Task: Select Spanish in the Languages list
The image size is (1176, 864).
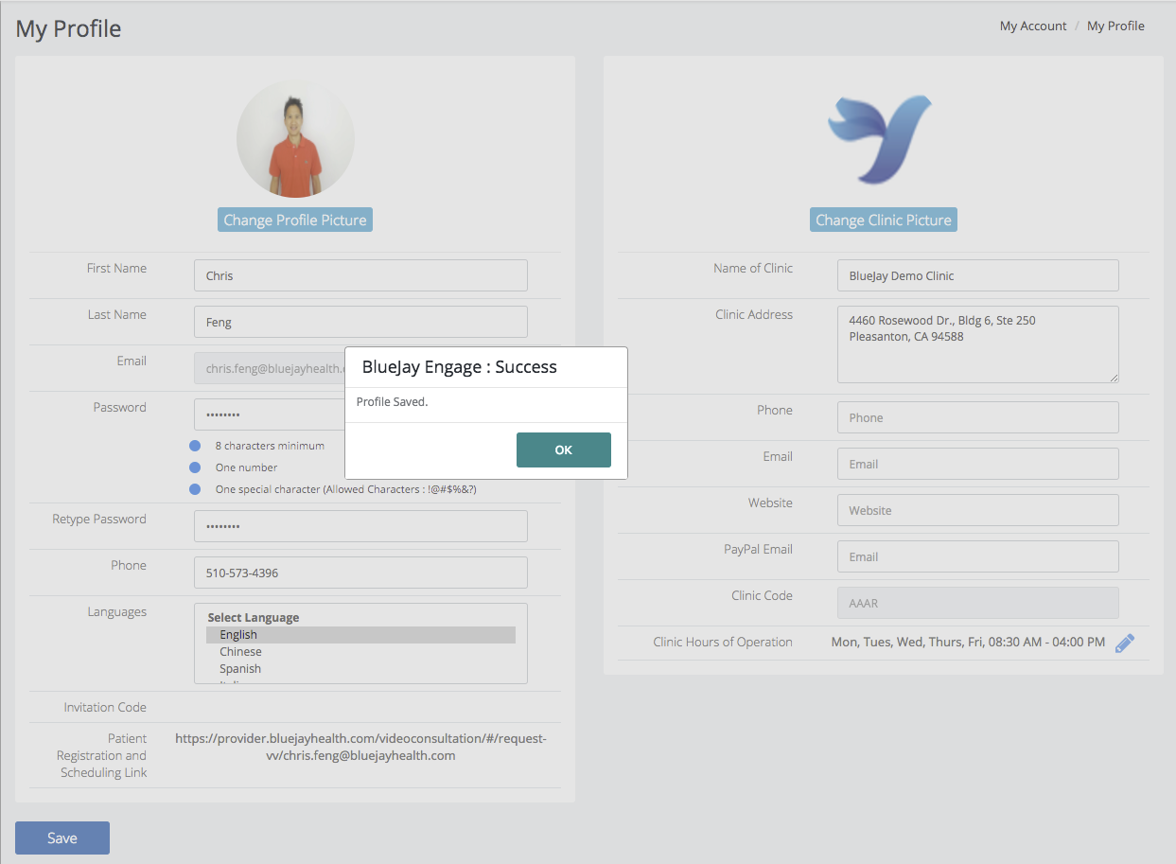Action: 360,669
